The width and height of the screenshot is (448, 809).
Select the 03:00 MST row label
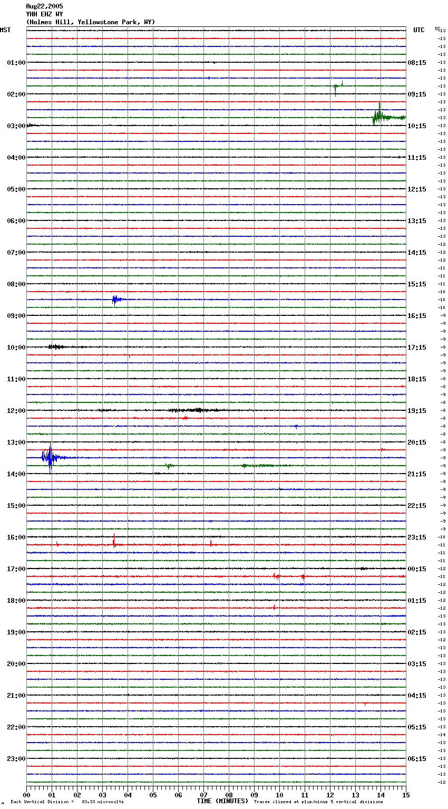(16, 126)
